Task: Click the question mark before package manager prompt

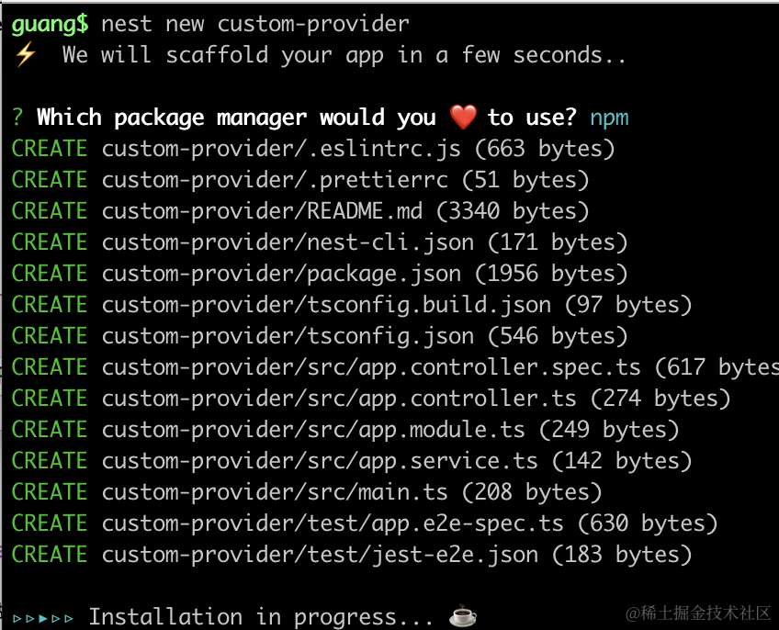Action: [x=18, y=118]
